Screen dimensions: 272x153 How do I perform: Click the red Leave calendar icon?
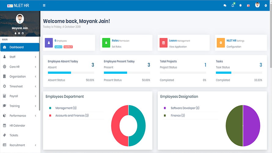click(x=164, y=43)
